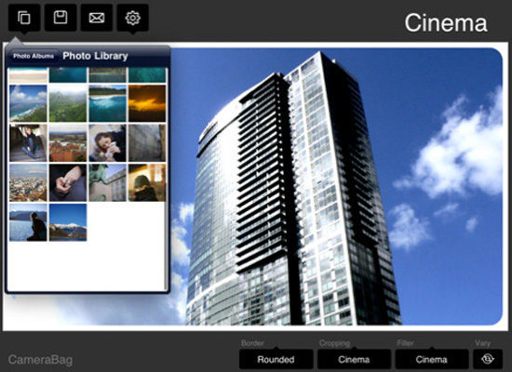Go back to Photo Albums

pyautogui.click(x=34, y=56)
